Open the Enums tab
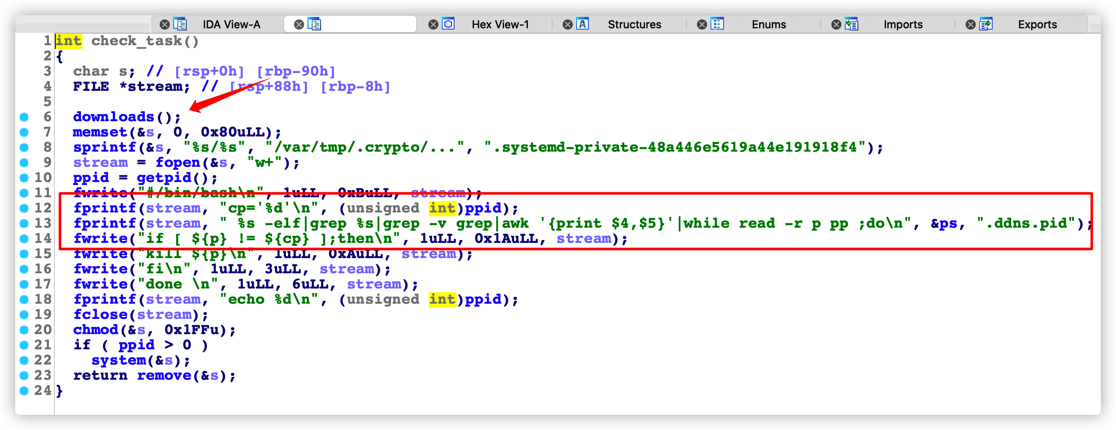This screenshot has height=430, width=1116. click(768, 24)
